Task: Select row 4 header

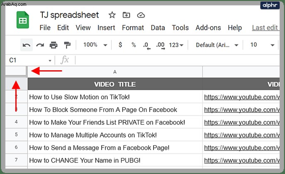Action: pos(16,122)
